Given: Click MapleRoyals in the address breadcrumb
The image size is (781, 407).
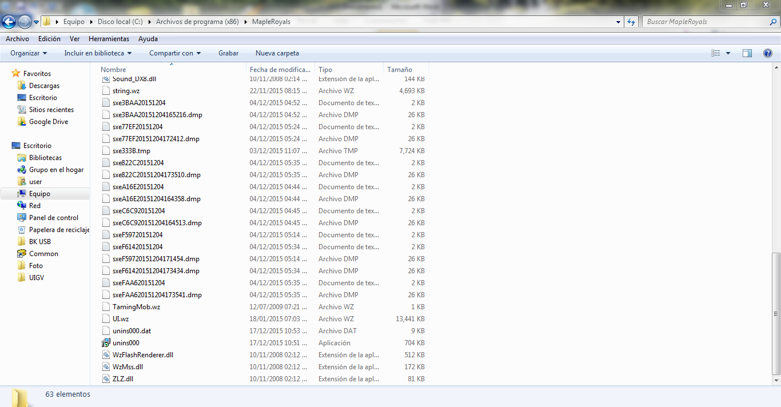Looking at the screenshot, I should [271, 22].
